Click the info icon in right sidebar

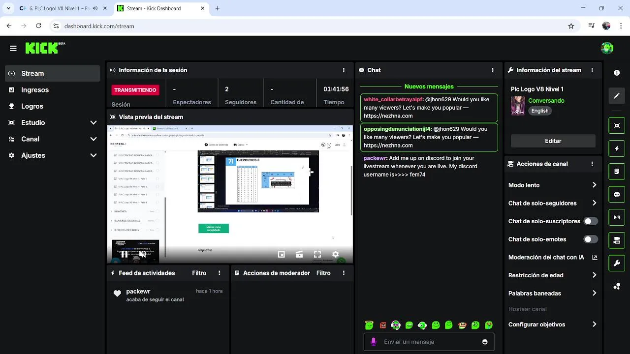[x=617, y=73]
